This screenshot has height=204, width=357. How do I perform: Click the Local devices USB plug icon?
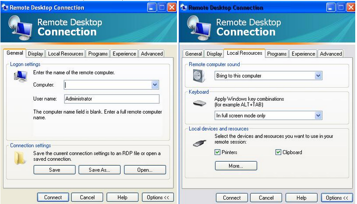click(x=199, y=143)
